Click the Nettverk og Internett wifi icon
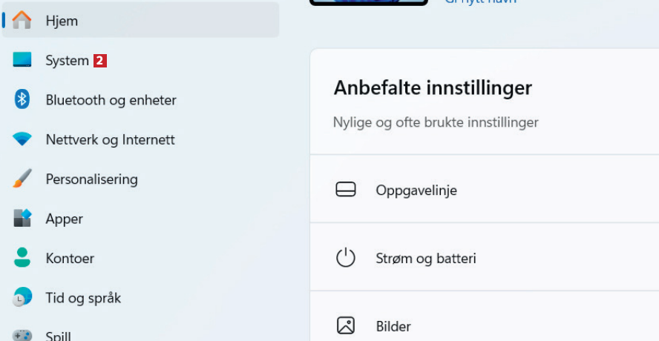Viewport: 659px width, 341px height. click(x=22, y=139)
